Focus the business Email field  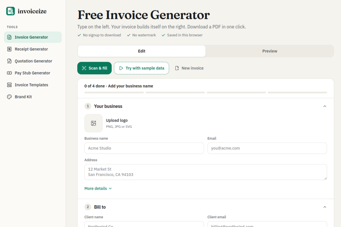coord(267,148)
